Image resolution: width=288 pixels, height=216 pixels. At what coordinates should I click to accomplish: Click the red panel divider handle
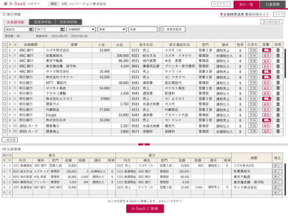(144, 145)
